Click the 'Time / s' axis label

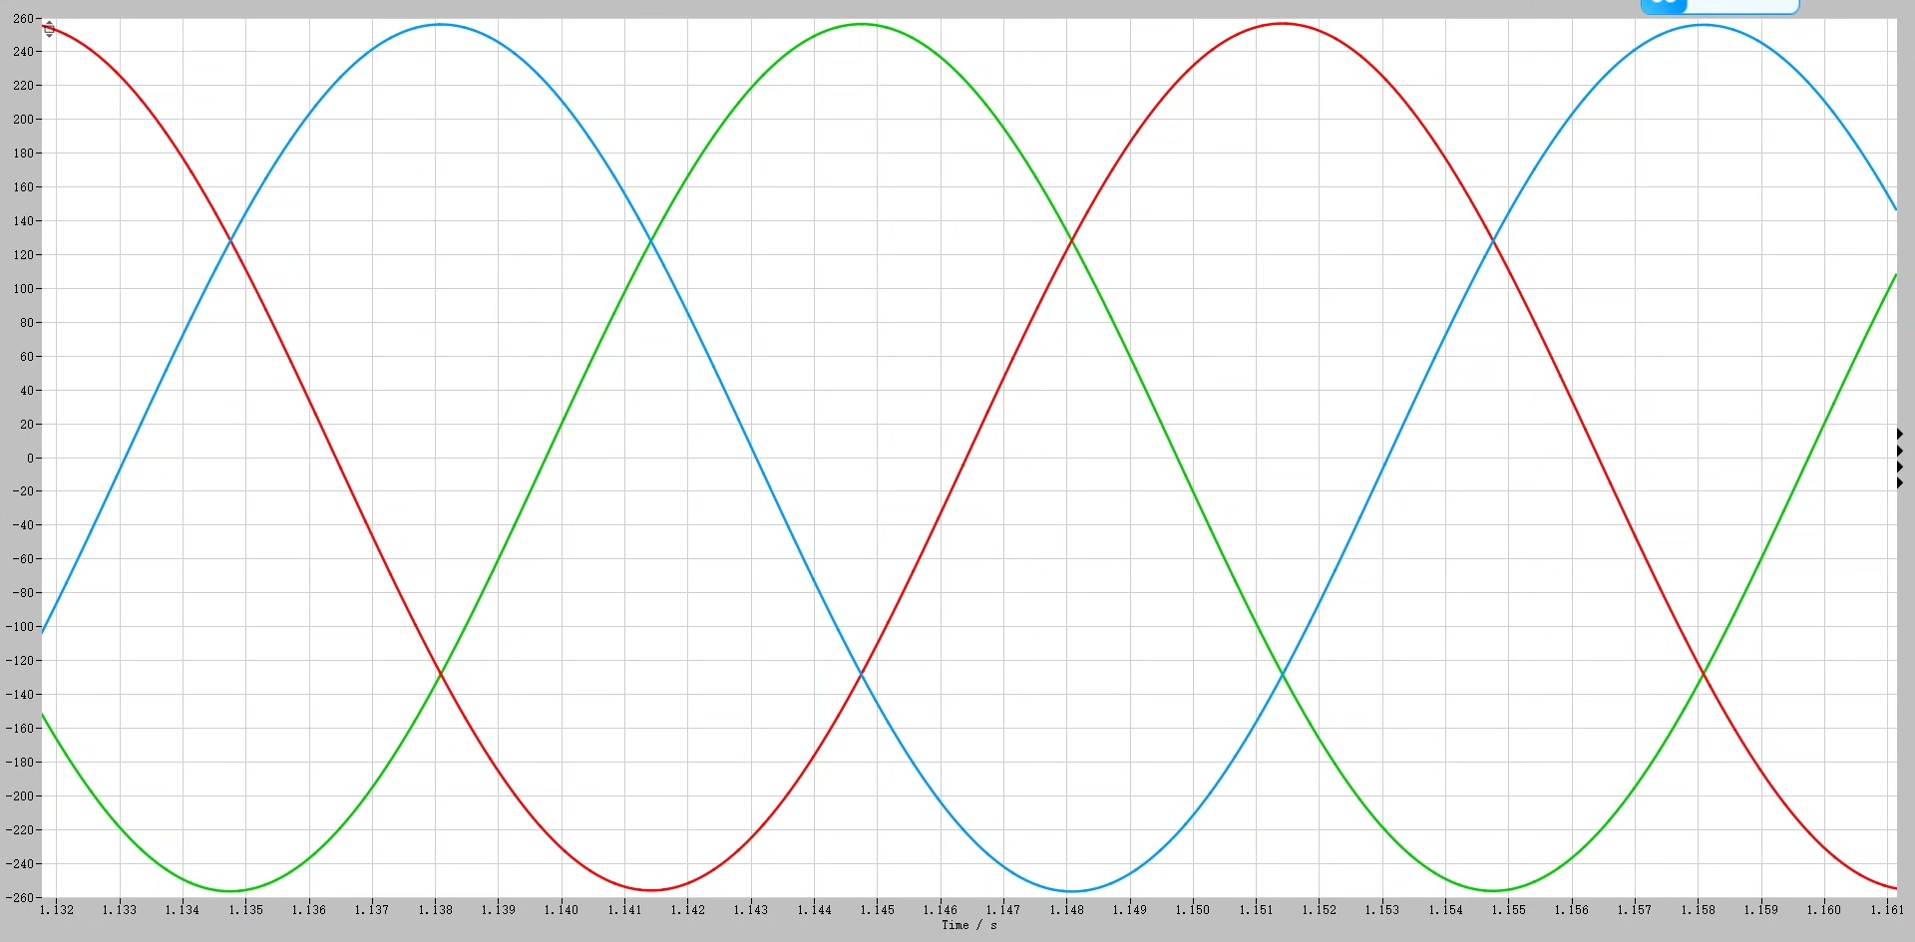[968, 926]
